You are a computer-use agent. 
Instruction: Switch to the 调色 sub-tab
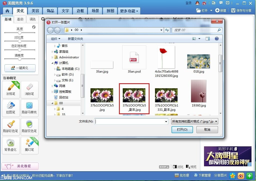click(x=32, y=19)
